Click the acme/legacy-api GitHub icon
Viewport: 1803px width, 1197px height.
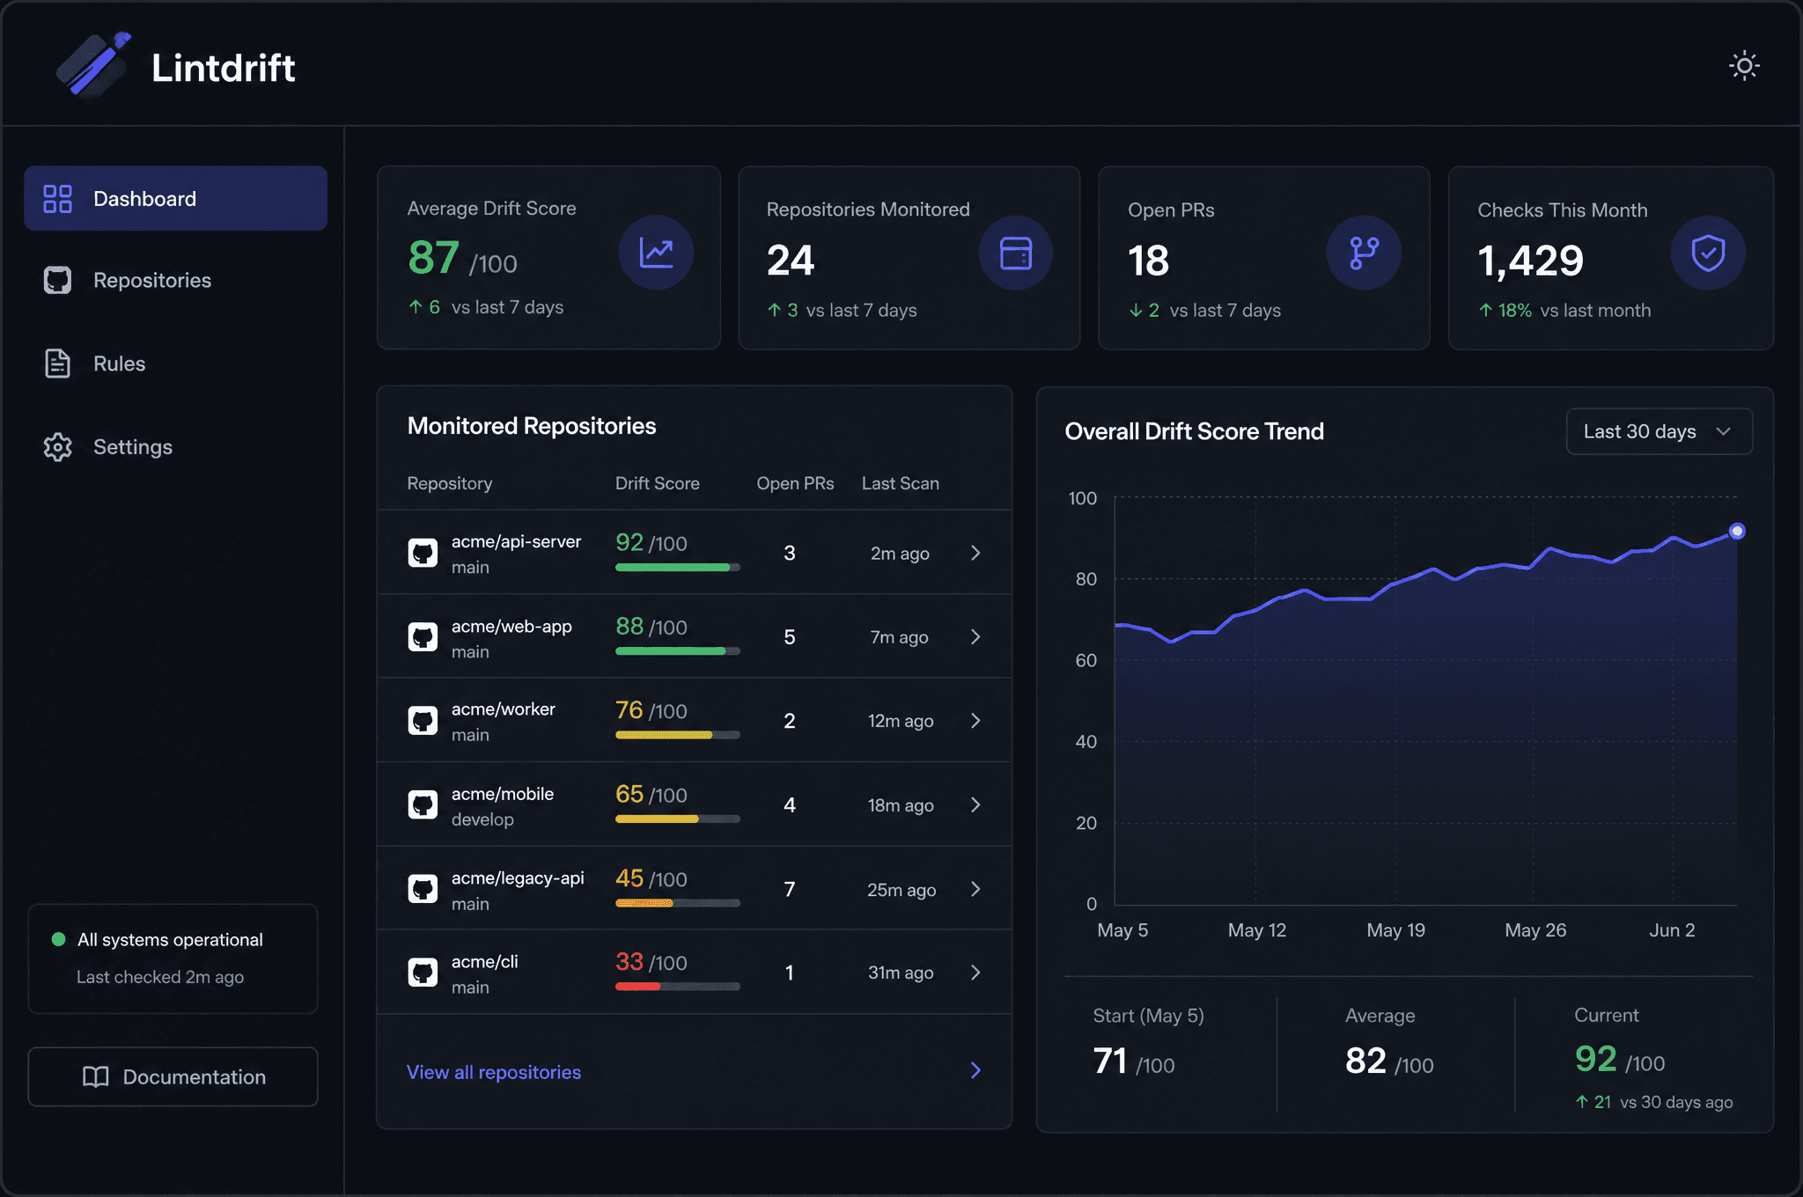423,889
